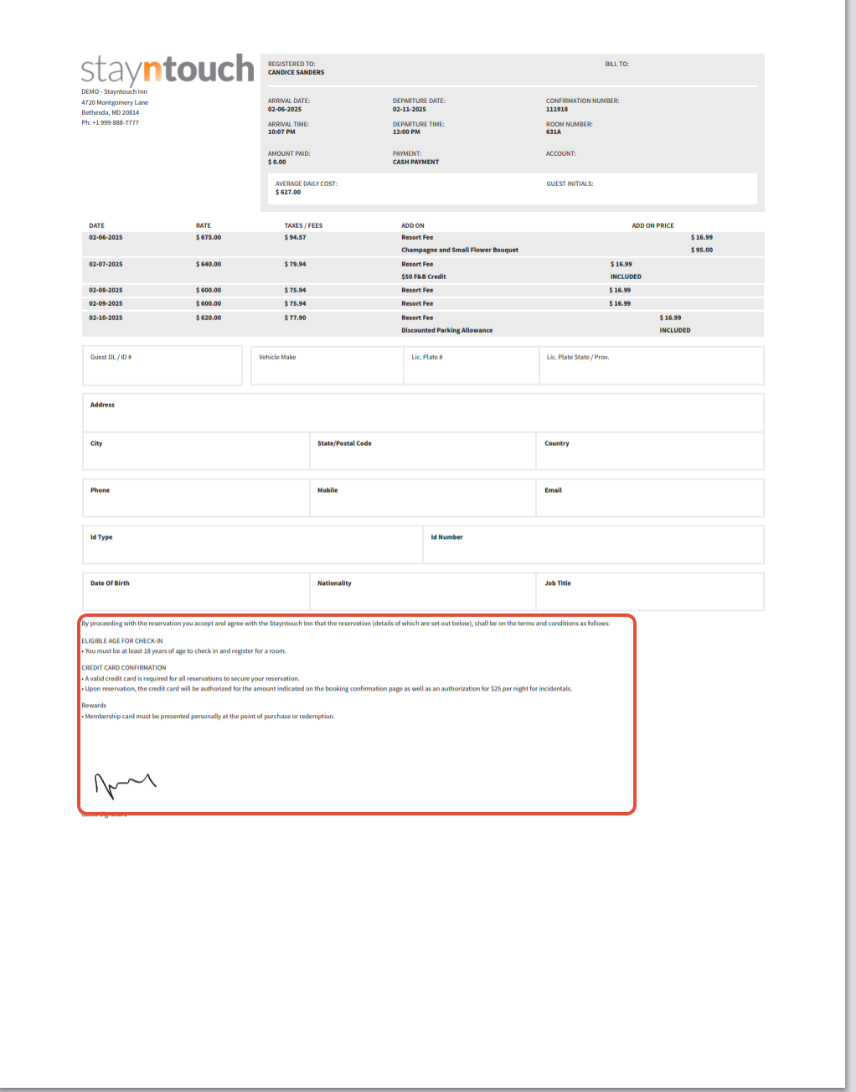856x1092 pixels.
Task: Click the 02-10-2025 date cell
Action: click(106, 318)
